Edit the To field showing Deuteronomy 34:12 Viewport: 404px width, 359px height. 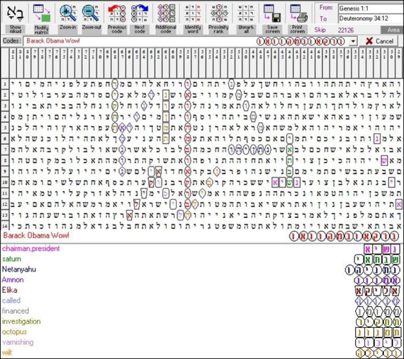click(x=371, y=19)
